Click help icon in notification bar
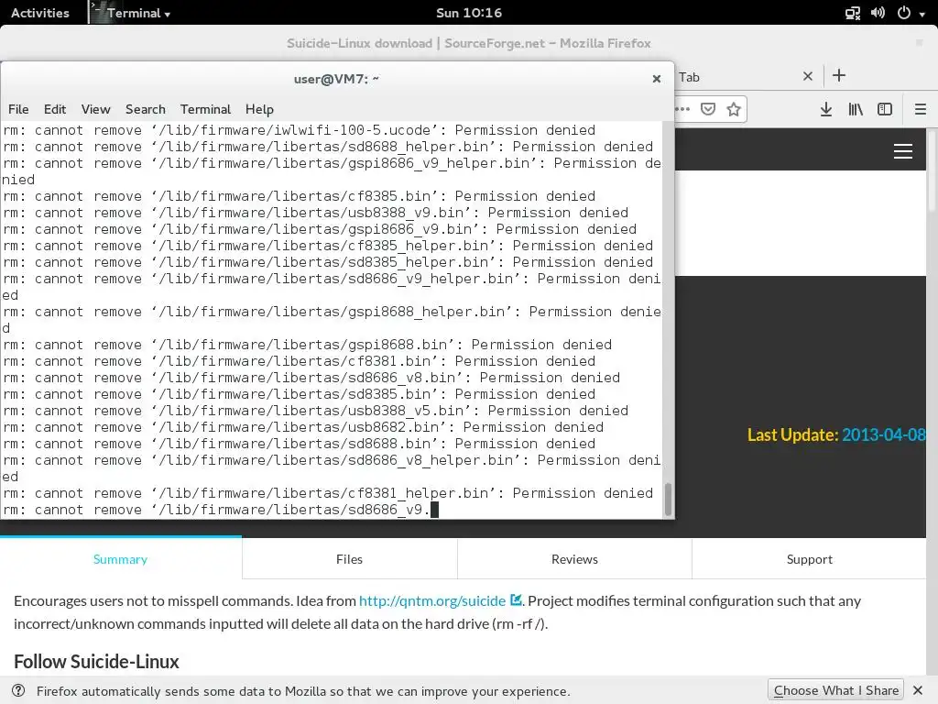938x704 pixels. point(18,690)
